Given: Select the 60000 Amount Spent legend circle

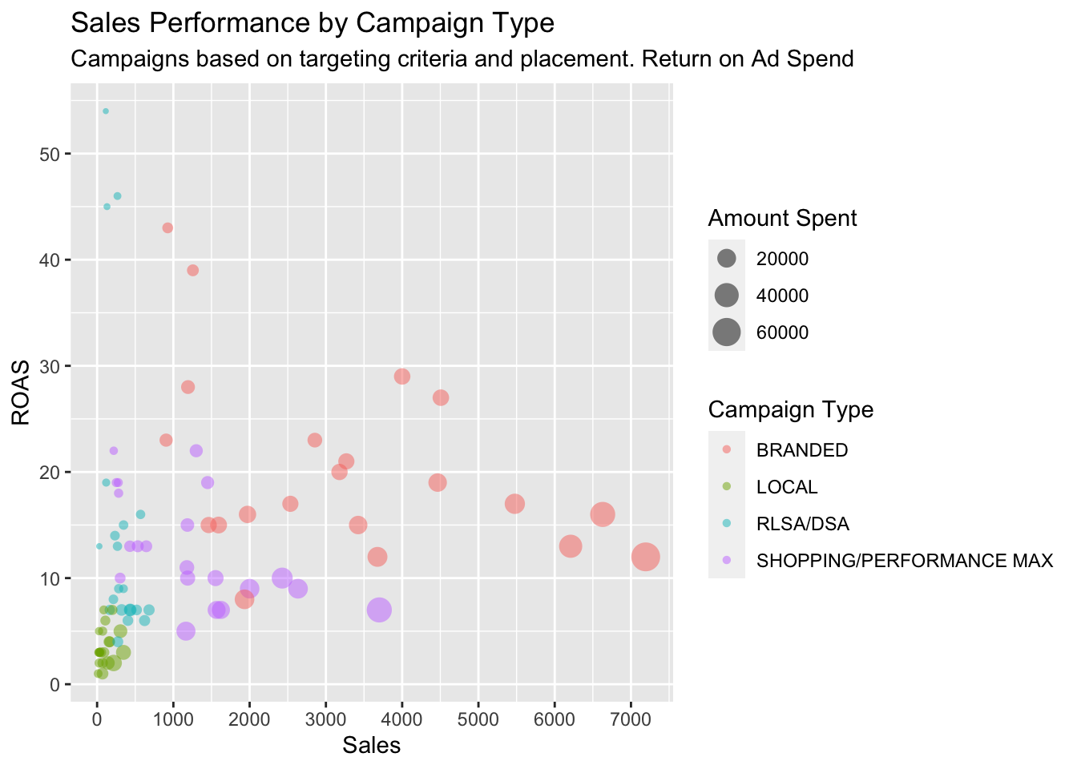Looking at the screenshot, I should click(727, 332).
